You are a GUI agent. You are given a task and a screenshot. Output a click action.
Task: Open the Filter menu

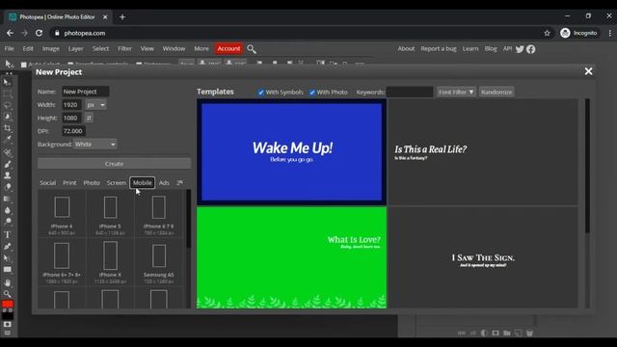tap(124, 49)
